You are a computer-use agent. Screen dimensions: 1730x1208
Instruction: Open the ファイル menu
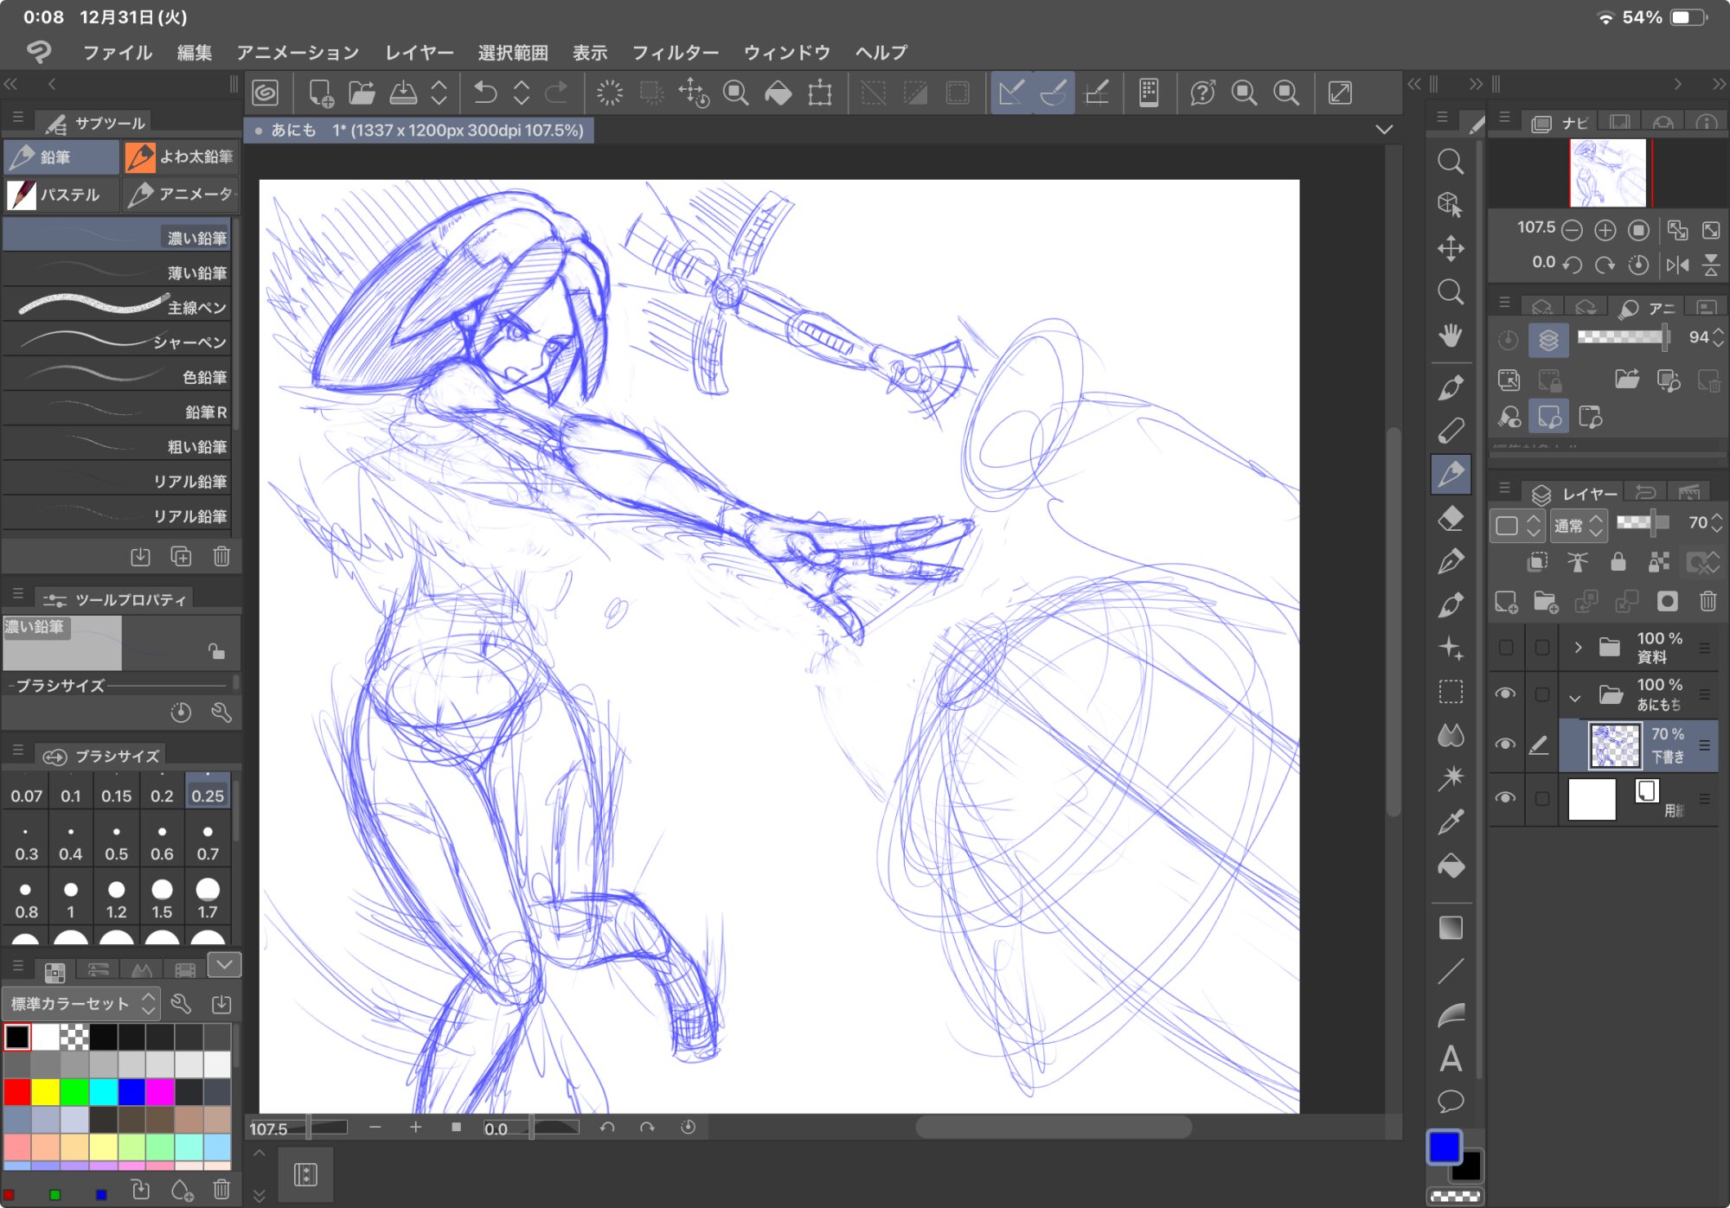118,53
